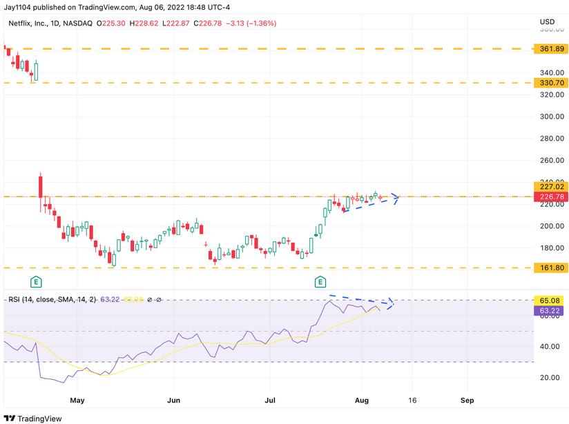This screenshot has height=424, width=569.
Task: Click the purple 63.22 RSI value tag
Action: click(x=549, y=310)
